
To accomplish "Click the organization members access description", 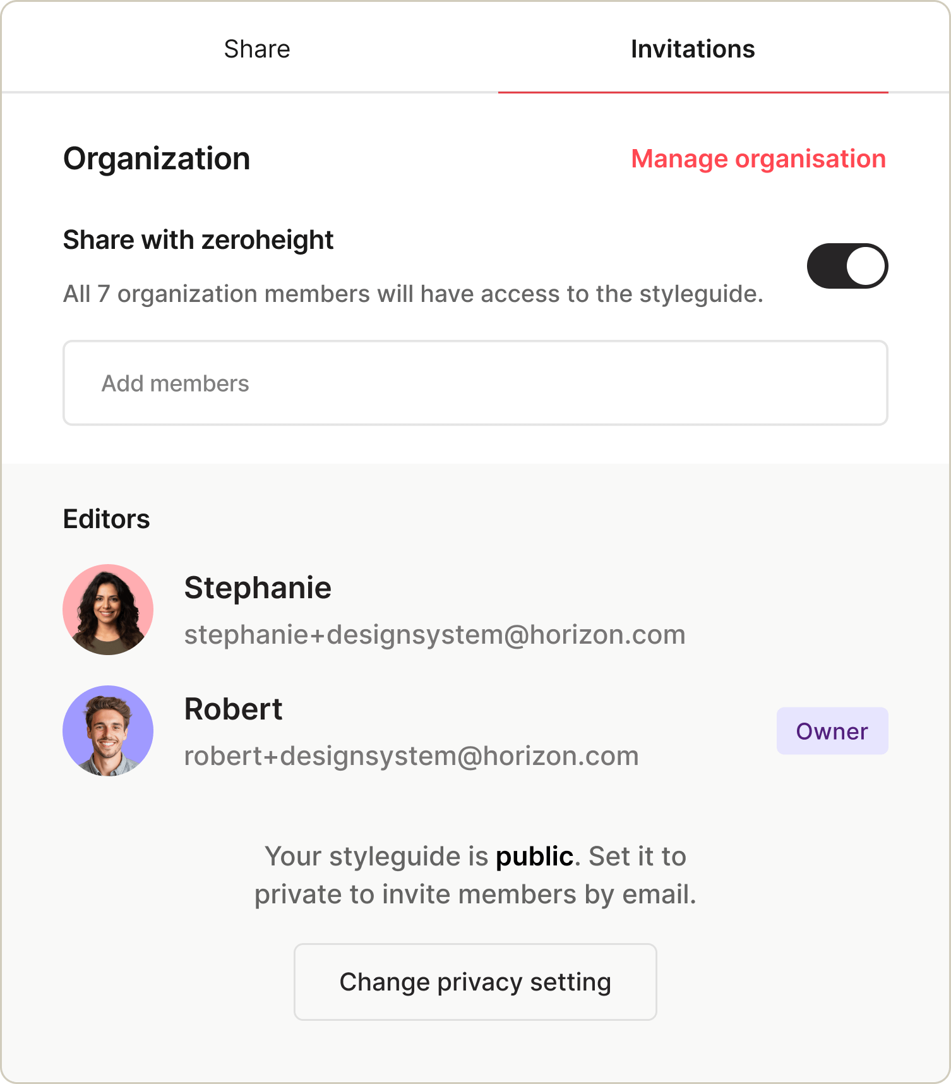I will (413, 294).
